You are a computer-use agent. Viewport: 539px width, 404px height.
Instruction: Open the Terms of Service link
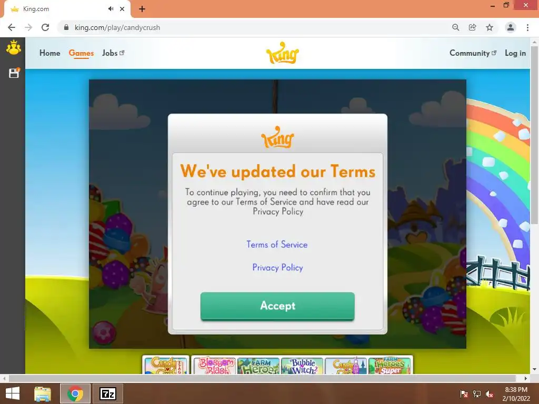(x=277, y=245)
